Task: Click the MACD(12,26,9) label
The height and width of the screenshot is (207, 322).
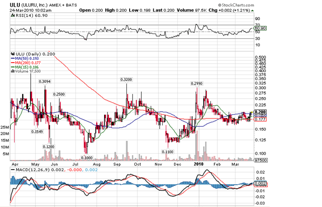Action: tap(33, 170)
